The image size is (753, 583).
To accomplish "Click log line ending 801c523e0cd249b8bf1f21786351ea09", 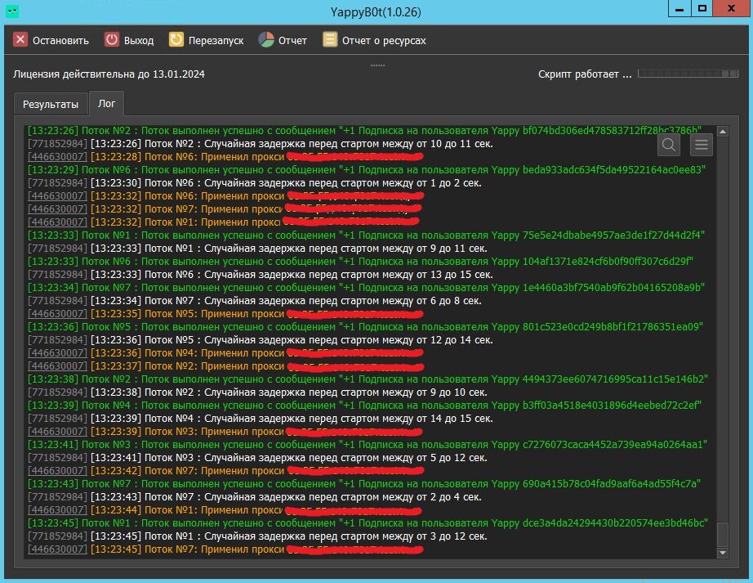I will [x=365, y=327].
